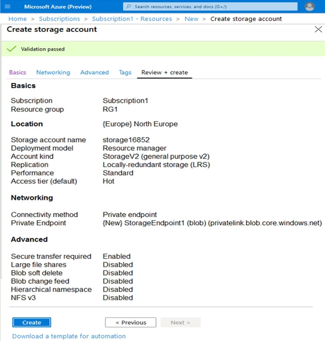The image size is (325, 341).
Task: Click the green Validation passed checkmark
Action: point(12,49)
